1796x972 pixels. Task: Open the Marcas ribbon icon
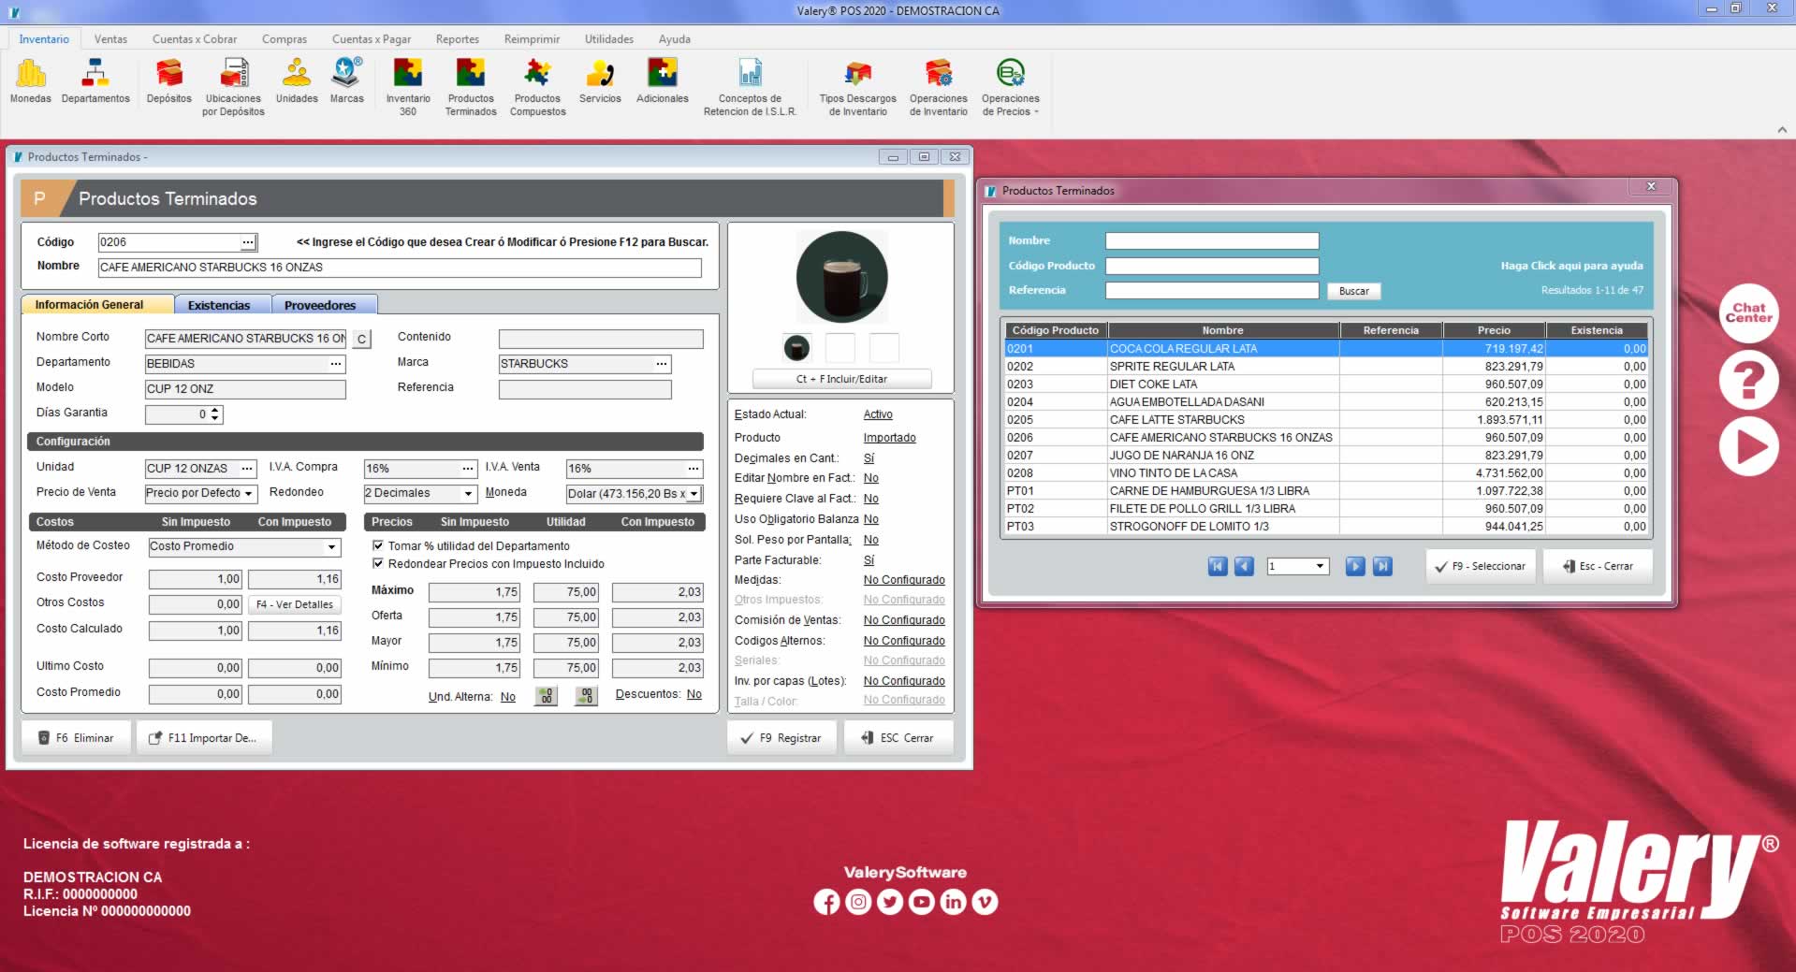(346, 81)
